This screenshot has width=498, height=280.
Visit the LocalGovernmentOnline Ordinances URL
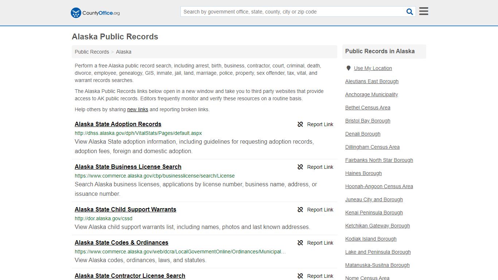(180, 252)
